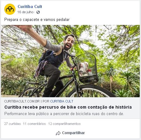Click the Performance leva público description text
This screenshot has height=140, width=141.
[64, 114]
